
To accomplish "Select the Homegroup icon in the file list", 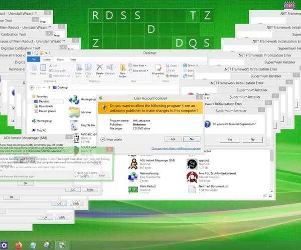I will (x=74, y=99).
